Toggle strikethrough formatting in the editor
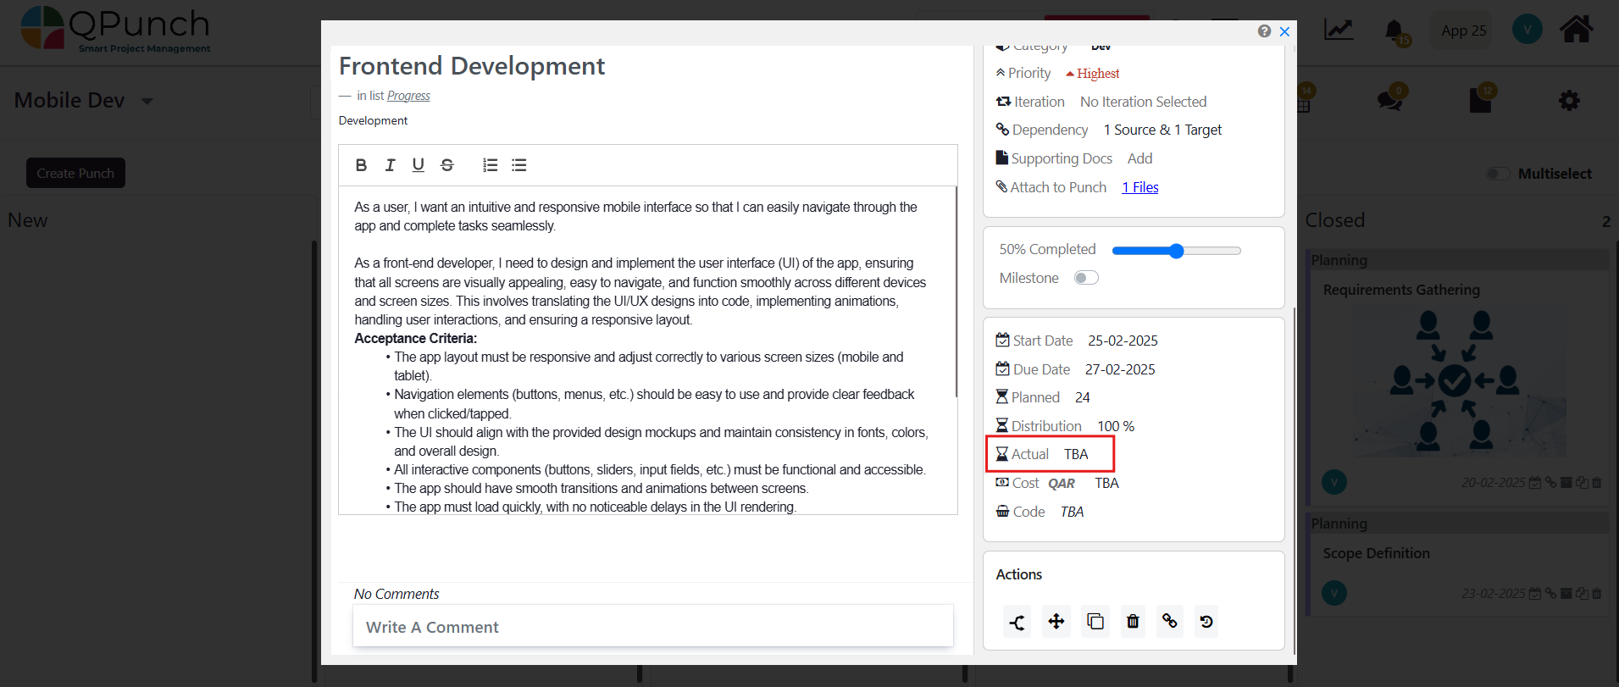Viewport: 1619px width, 687px height. click(x=447, y=165)
